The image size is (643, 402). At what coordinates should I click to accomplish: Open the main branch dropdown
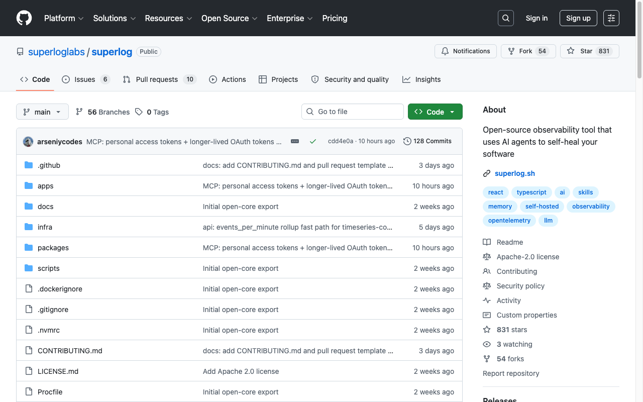pos(42,112)
